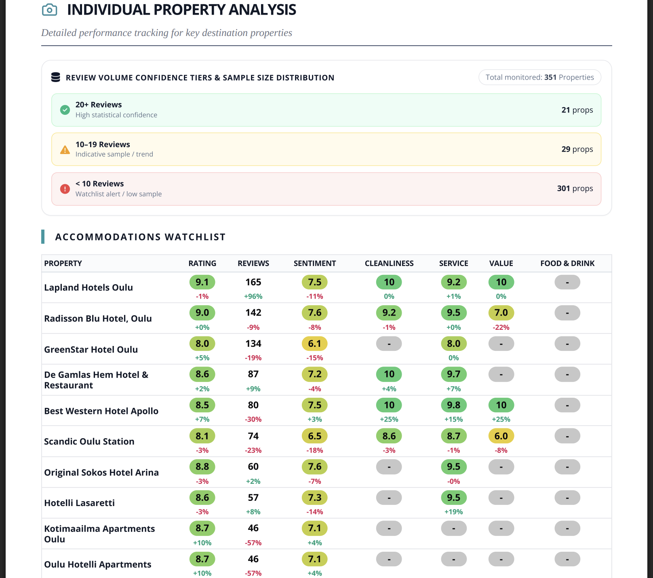
Task: Click Best Western 9.8 service badge
Action: pyautogui.click(x=454, y=405)
